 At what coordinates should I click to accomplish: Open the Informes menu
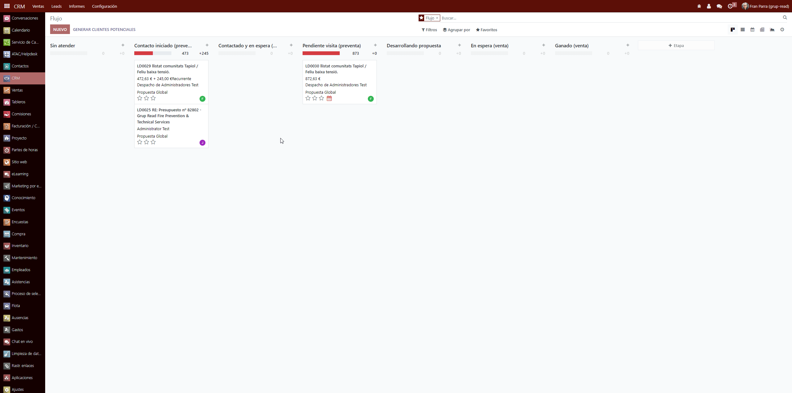(77, 6)
